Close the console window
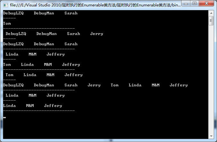Viewport: 217px width, 142px height. 206,3
